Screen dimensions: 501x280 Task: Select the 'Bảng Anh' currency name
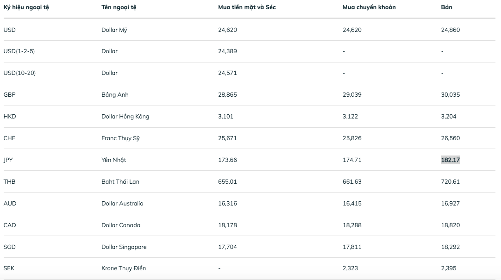pyautogui.click(x=115, y=95)
